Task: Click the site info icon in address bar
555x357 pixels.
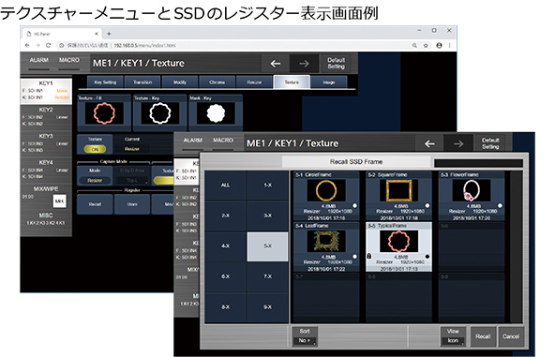Action: 61,45
